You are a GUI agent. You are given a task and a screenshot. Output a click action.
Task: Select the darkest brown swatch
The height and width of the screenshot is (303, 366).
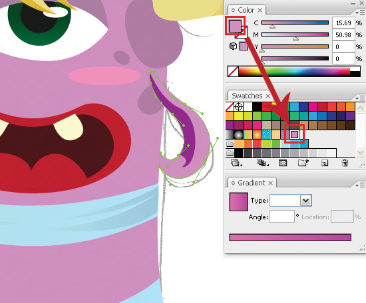click(350, 125)
